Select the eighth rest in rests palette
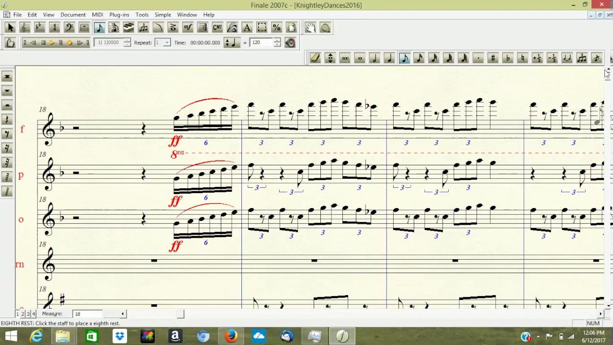 pos(7,134)
